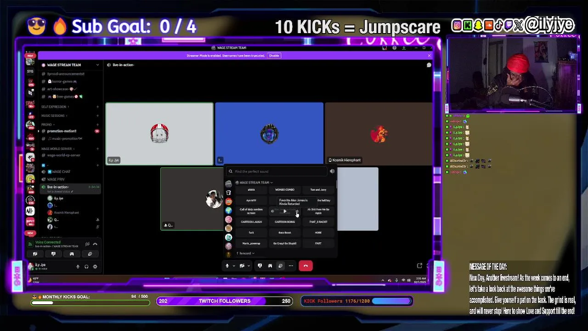Collapse WAGE WORLD SERVER category
This screenshot has width=588, height=331.
tap(57, 149)
